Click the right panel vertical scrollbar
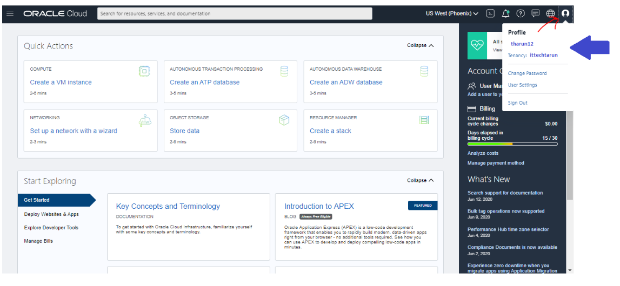 pos(570,155)
